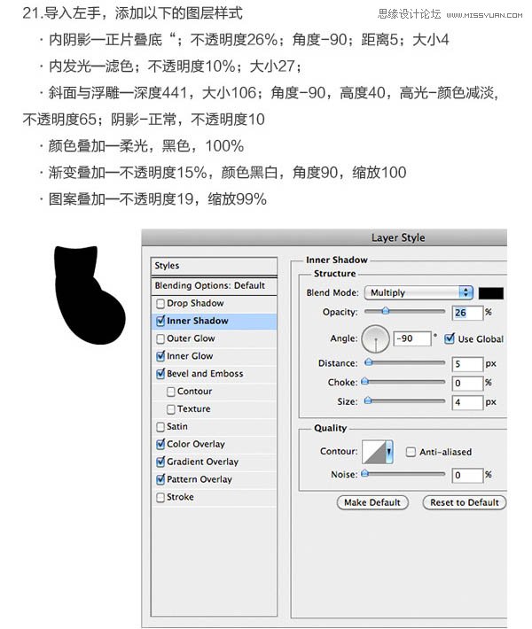Image resolution: width=532 pixels, height=629 pixels.
Task: Uncheck the Inner Shadow checkbox
Action: pos(160,321)
